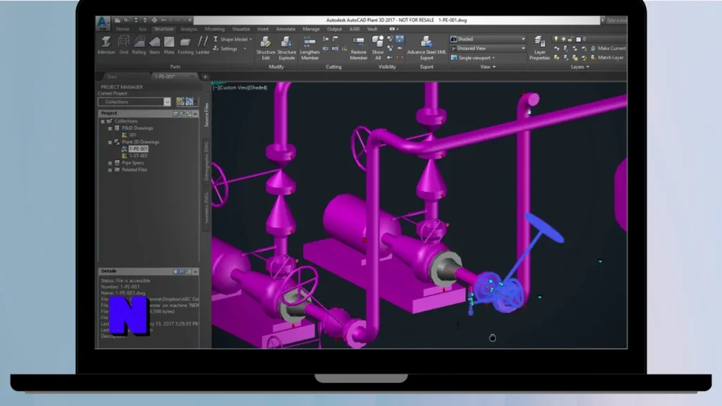Click the first icon right of Collections dropdown
The image size is (722, 406).
(180, 101)
